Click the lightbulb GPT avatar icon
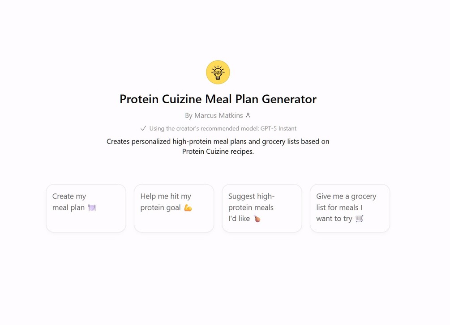This screenshot has width=450, height=325. (218, 72)
